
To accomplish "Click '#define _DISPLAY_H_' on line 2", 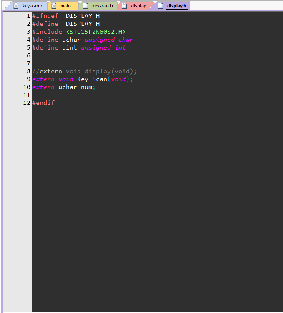I will (68, 24).
